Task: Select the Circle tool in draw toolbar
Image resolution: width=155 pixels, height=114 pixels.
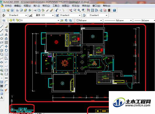Action: click(2, 50)
